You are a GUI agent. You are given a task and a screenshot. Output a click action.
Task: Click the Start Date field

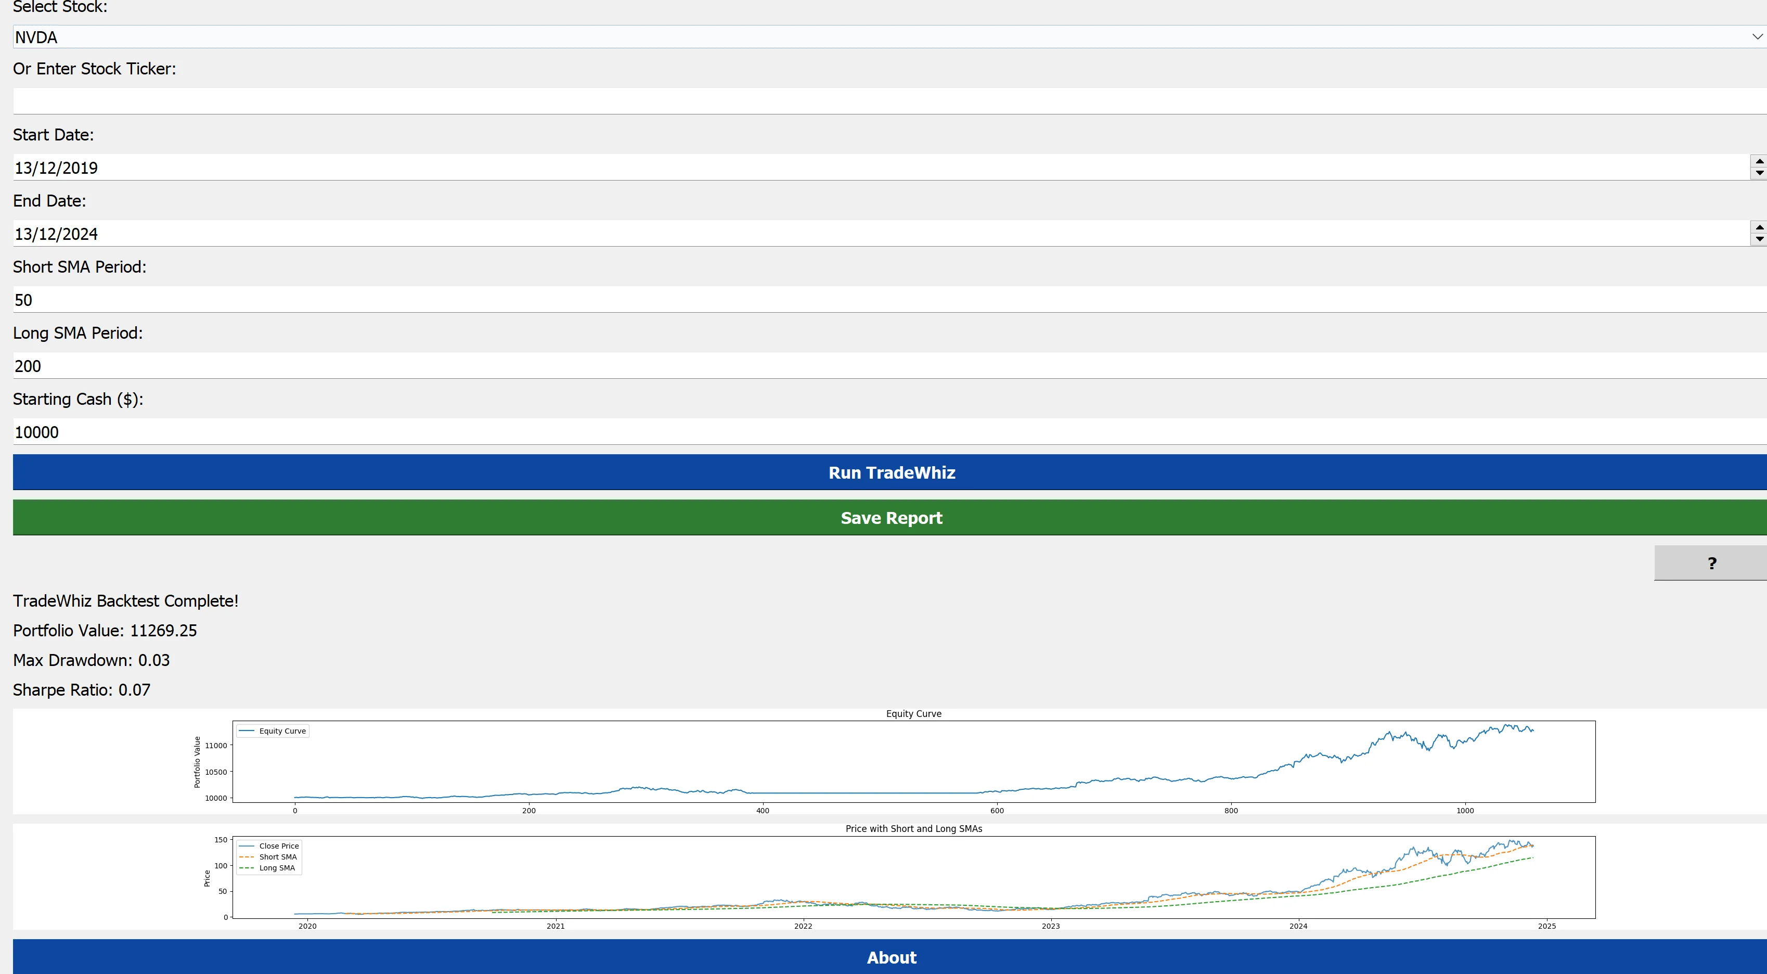(878, 168)
